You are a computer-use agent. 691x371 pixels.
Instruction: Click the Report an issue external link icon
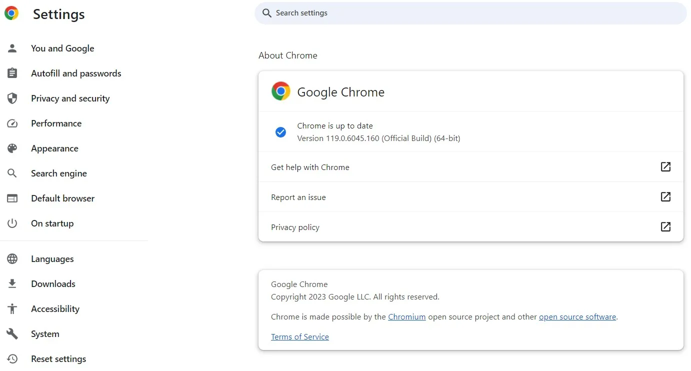(x=665, y=197)
